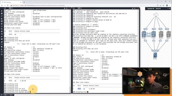This screenshot has width=172, height=96.
Task: Open the browser three-dot menu
Action: (x=170, y=5)
